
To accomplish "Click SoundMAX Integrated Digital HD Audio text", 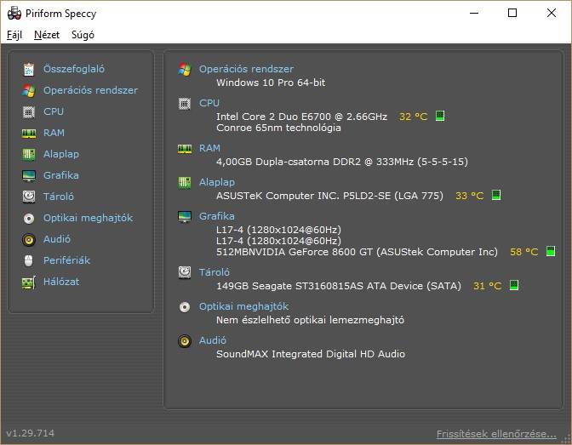I will [311, 354].
